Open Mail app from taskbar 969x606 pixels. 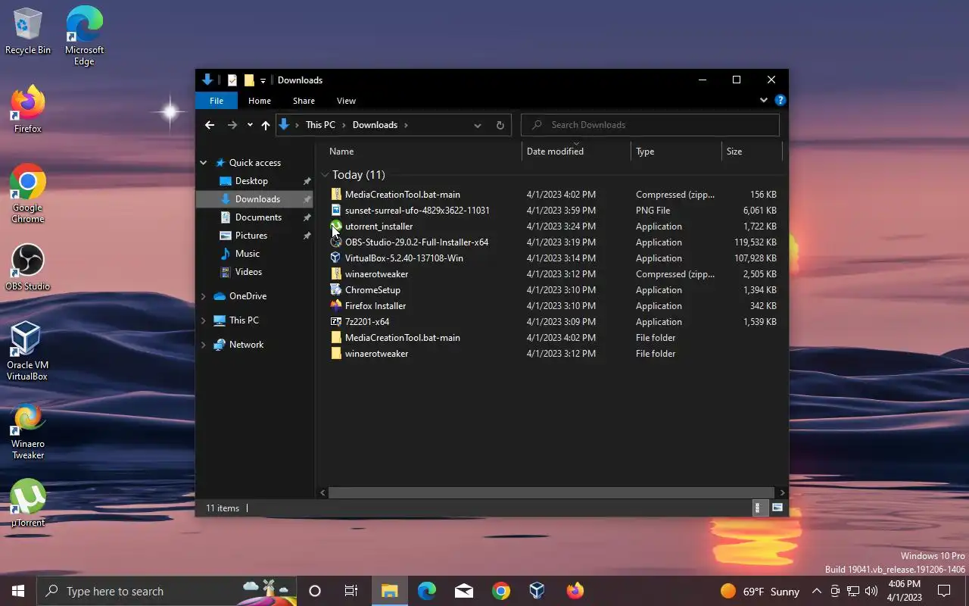coord(464,591)
